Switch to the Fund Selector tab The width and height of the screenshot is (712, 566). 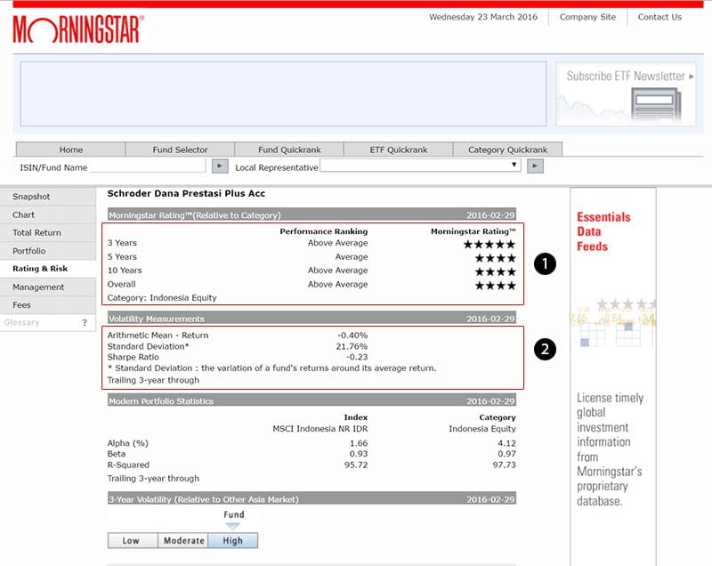180,150
